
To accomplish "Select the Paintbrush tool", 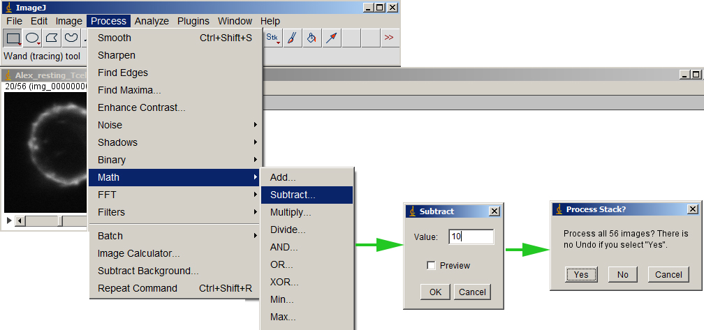I will 292,38.
